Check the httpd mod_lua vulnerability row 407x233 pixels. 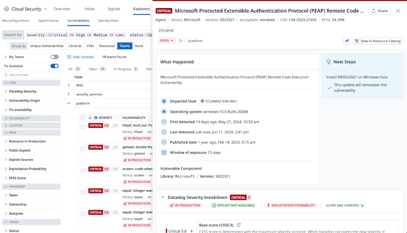(82, 127)
